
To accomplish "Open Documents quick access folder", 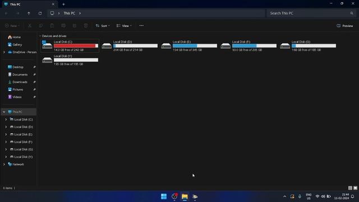I will pos(17,75).
